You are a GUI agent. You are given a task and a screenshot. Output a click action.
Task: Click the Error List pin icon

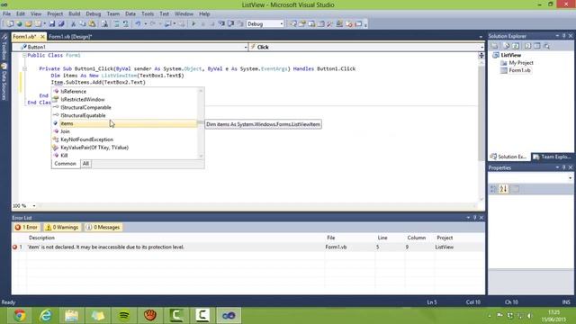click(x=474, y=218)
